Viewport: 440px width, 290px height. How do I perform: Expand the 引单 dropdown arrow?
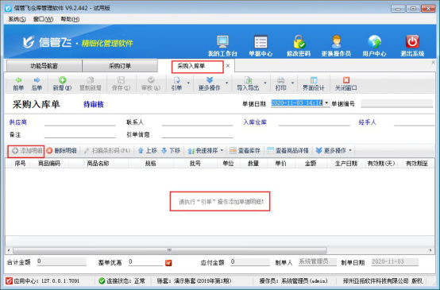click(x=188, y=83)
